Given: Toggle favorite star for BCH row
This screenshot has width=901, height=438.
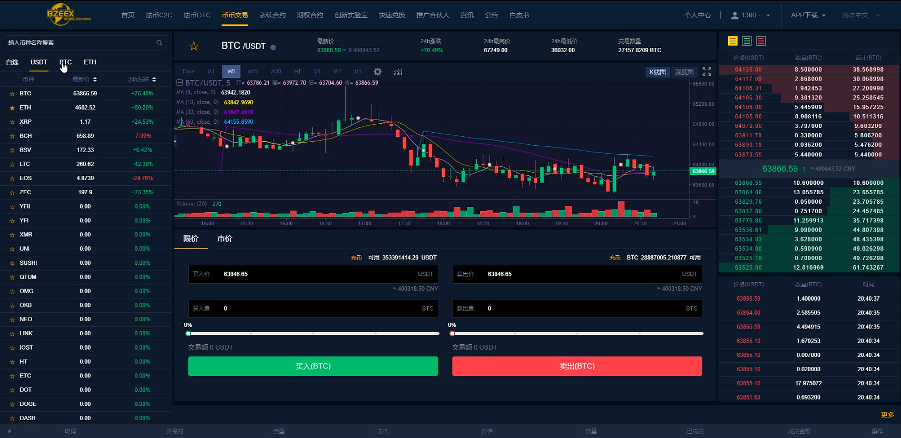Looking at the screenshot, I should click(x=12, y=136).
